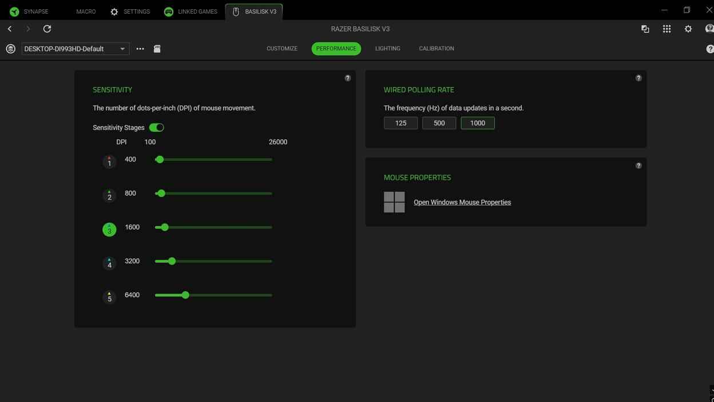Click the stage 3 DPI slider handle
The image size is (714, 402).
point(165,227)
